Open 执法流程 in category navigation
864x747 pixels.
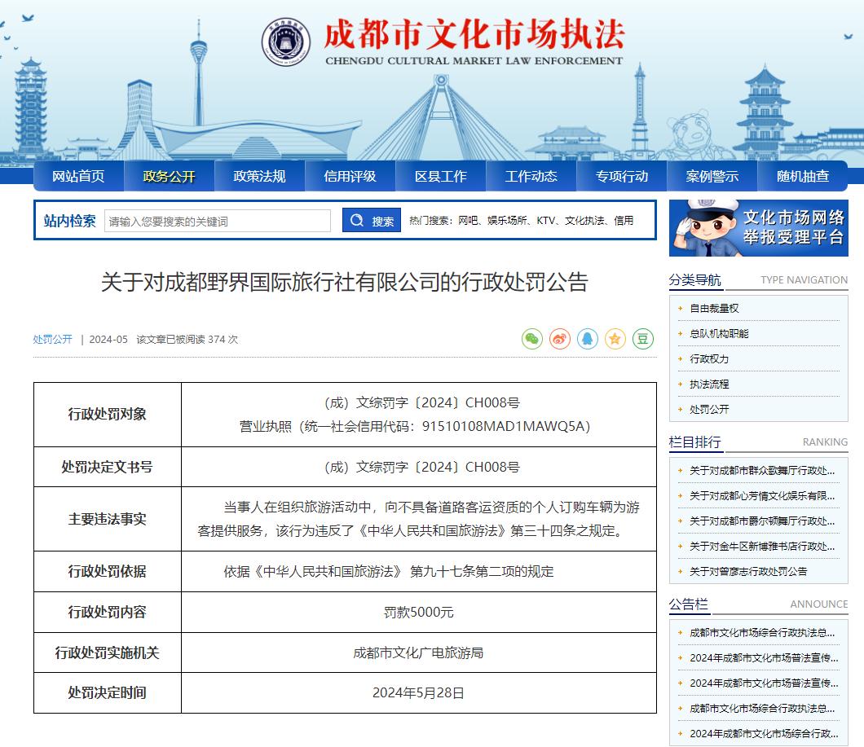click(x=709, y=384)
